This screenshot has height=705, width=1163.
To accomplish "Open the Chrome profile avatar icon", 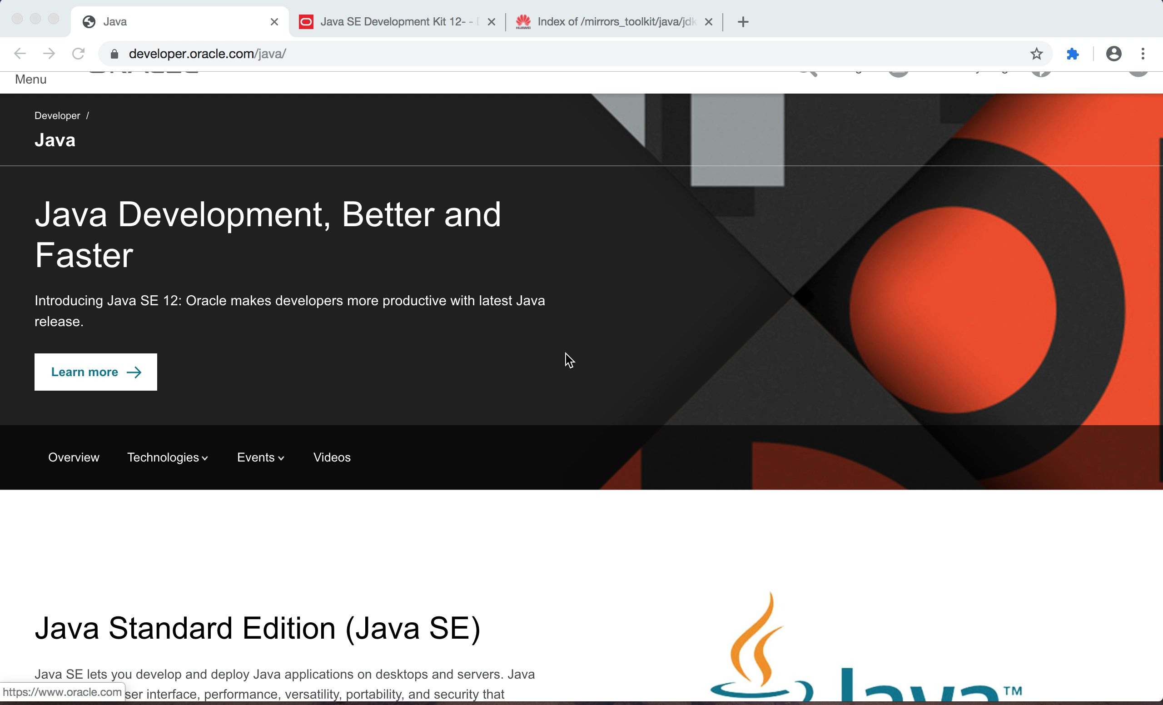I will [x=1114, y=54].
